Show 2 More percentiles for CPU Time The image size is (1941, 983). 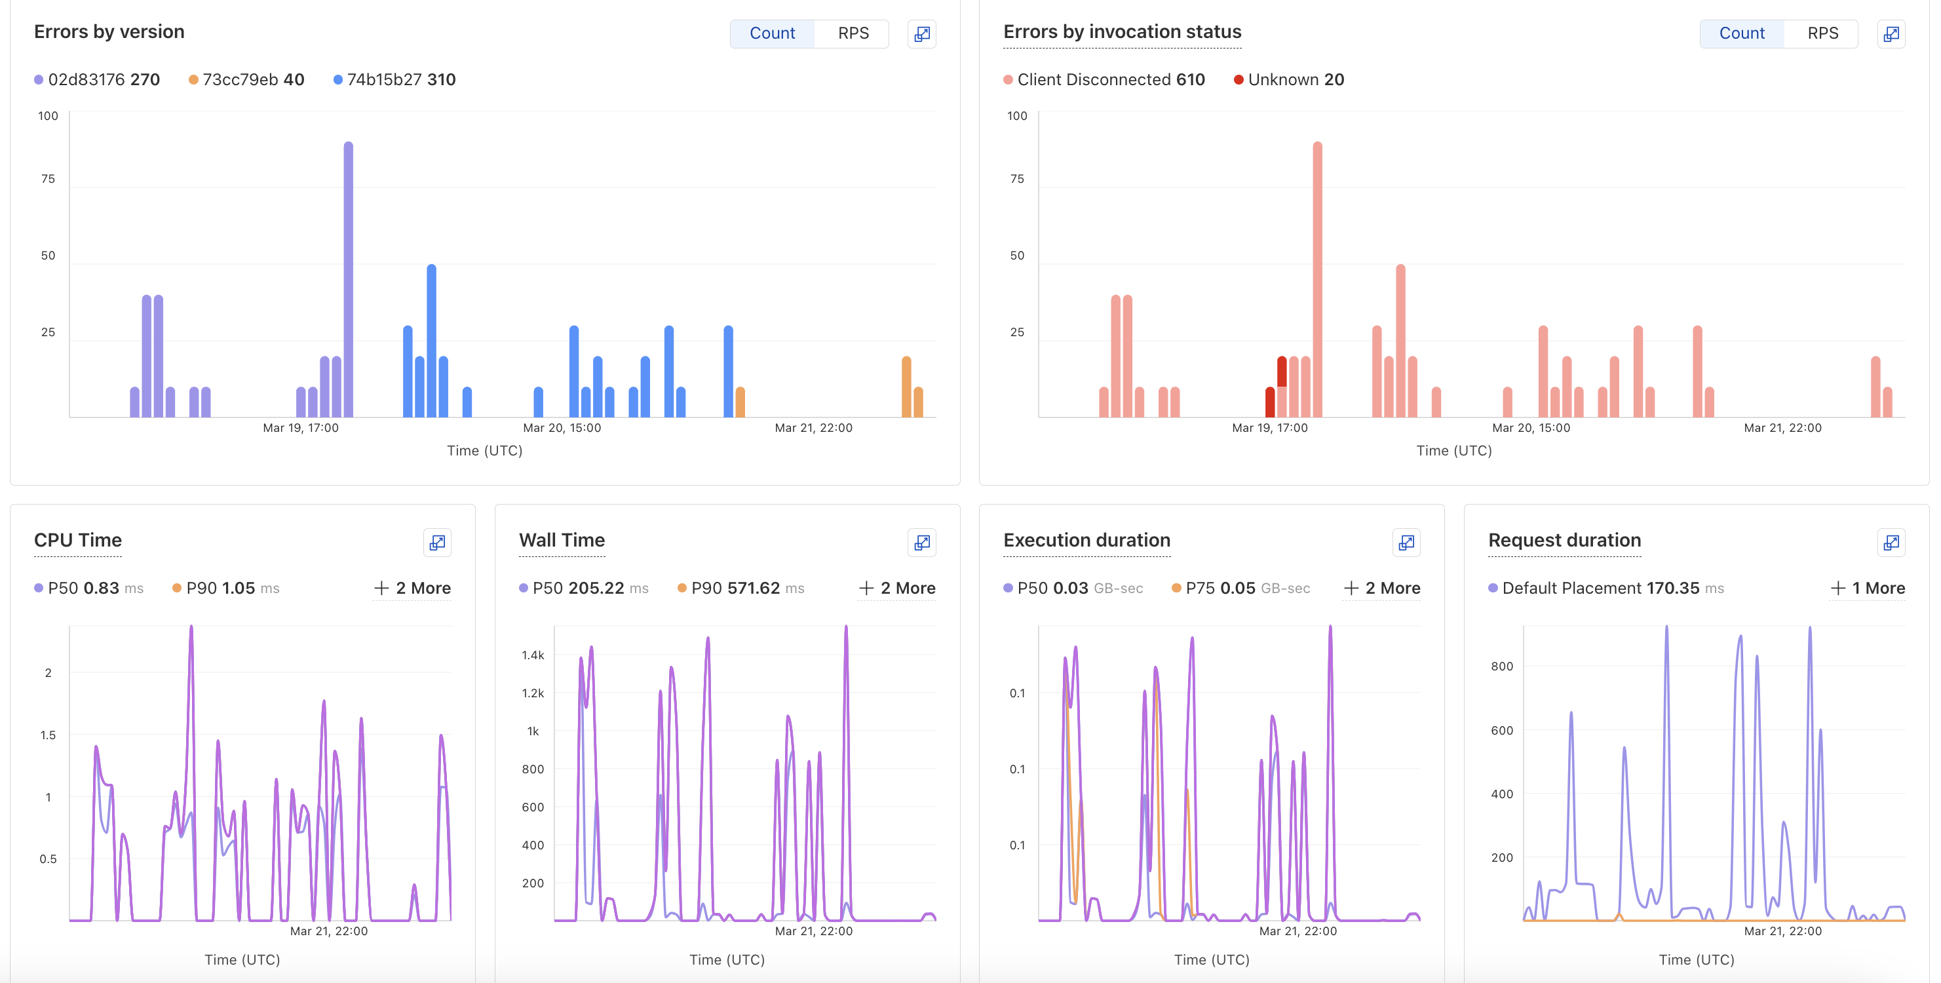coord(412,588)
